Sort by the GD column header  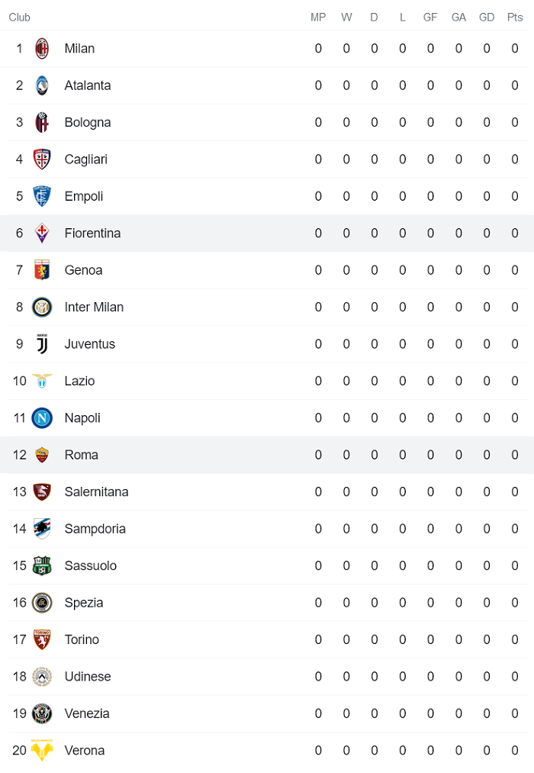(487, 17)
